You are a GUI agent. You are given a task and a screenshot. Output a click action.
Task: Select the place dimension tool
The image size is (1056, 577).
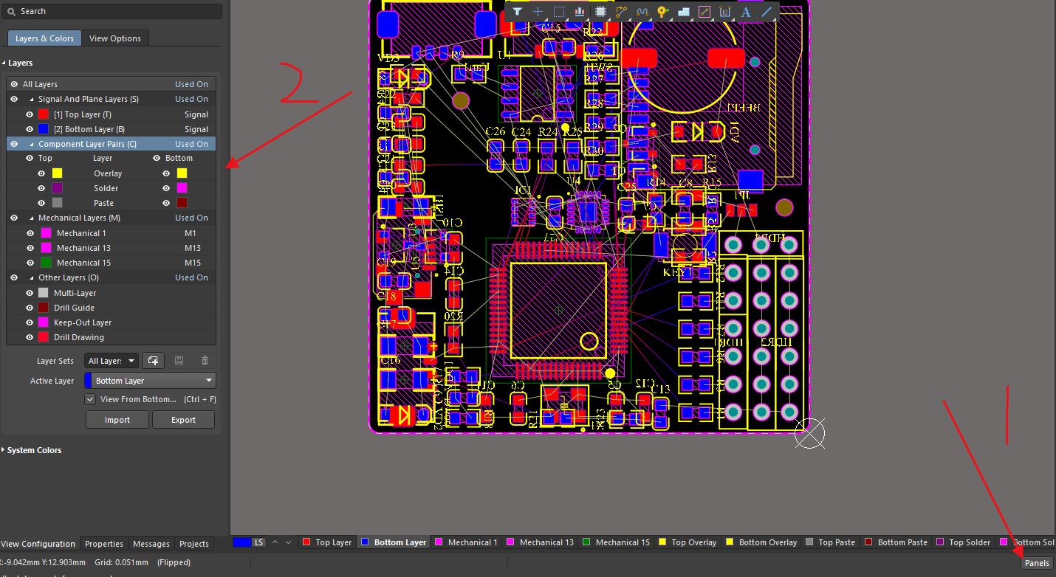click(724, 12)
